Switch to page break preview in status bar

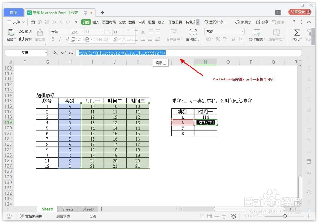point(217,216)
